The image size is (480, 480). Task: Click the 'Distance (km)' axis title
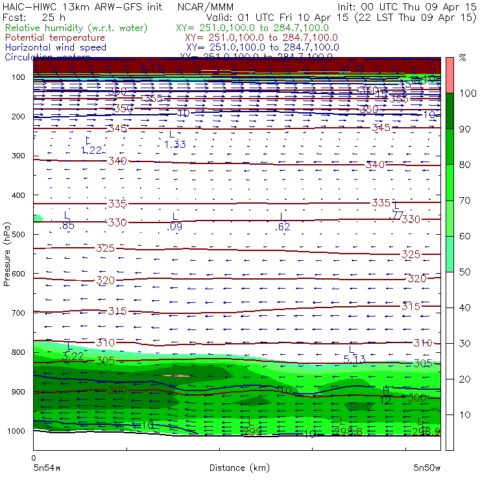tap(239, 468)
